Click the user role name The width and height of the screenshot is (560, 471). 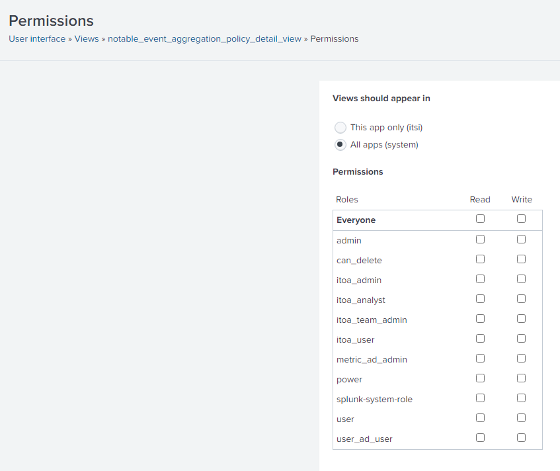345,419
